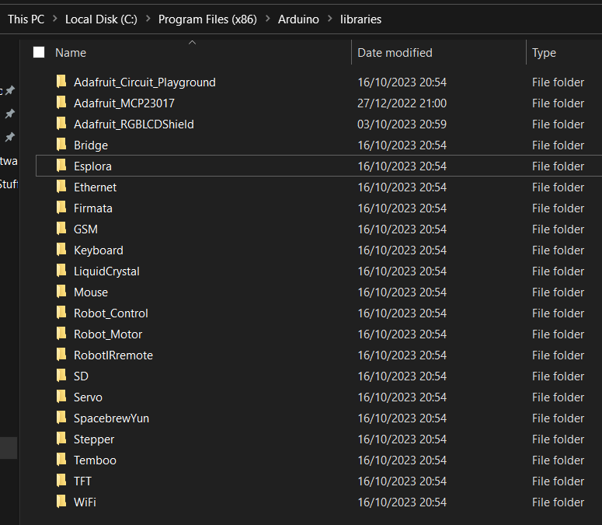This screenshot has width=602, height=525.
Task: Sort by Type column header
Action: pyautogui.click(x=544, y=53)
